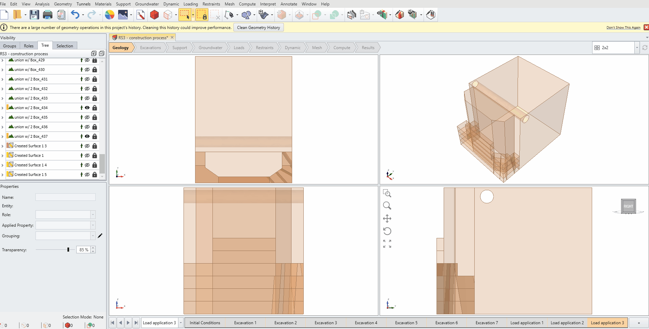Click the Undo icon in the toolbar
Screen dimensions: 649x329
point(75,15)
